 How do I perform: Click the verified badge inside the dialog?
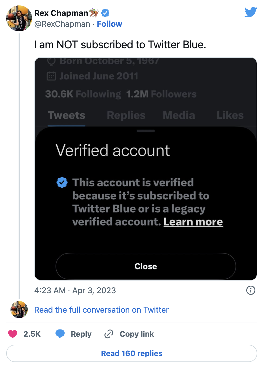[62, 183]
